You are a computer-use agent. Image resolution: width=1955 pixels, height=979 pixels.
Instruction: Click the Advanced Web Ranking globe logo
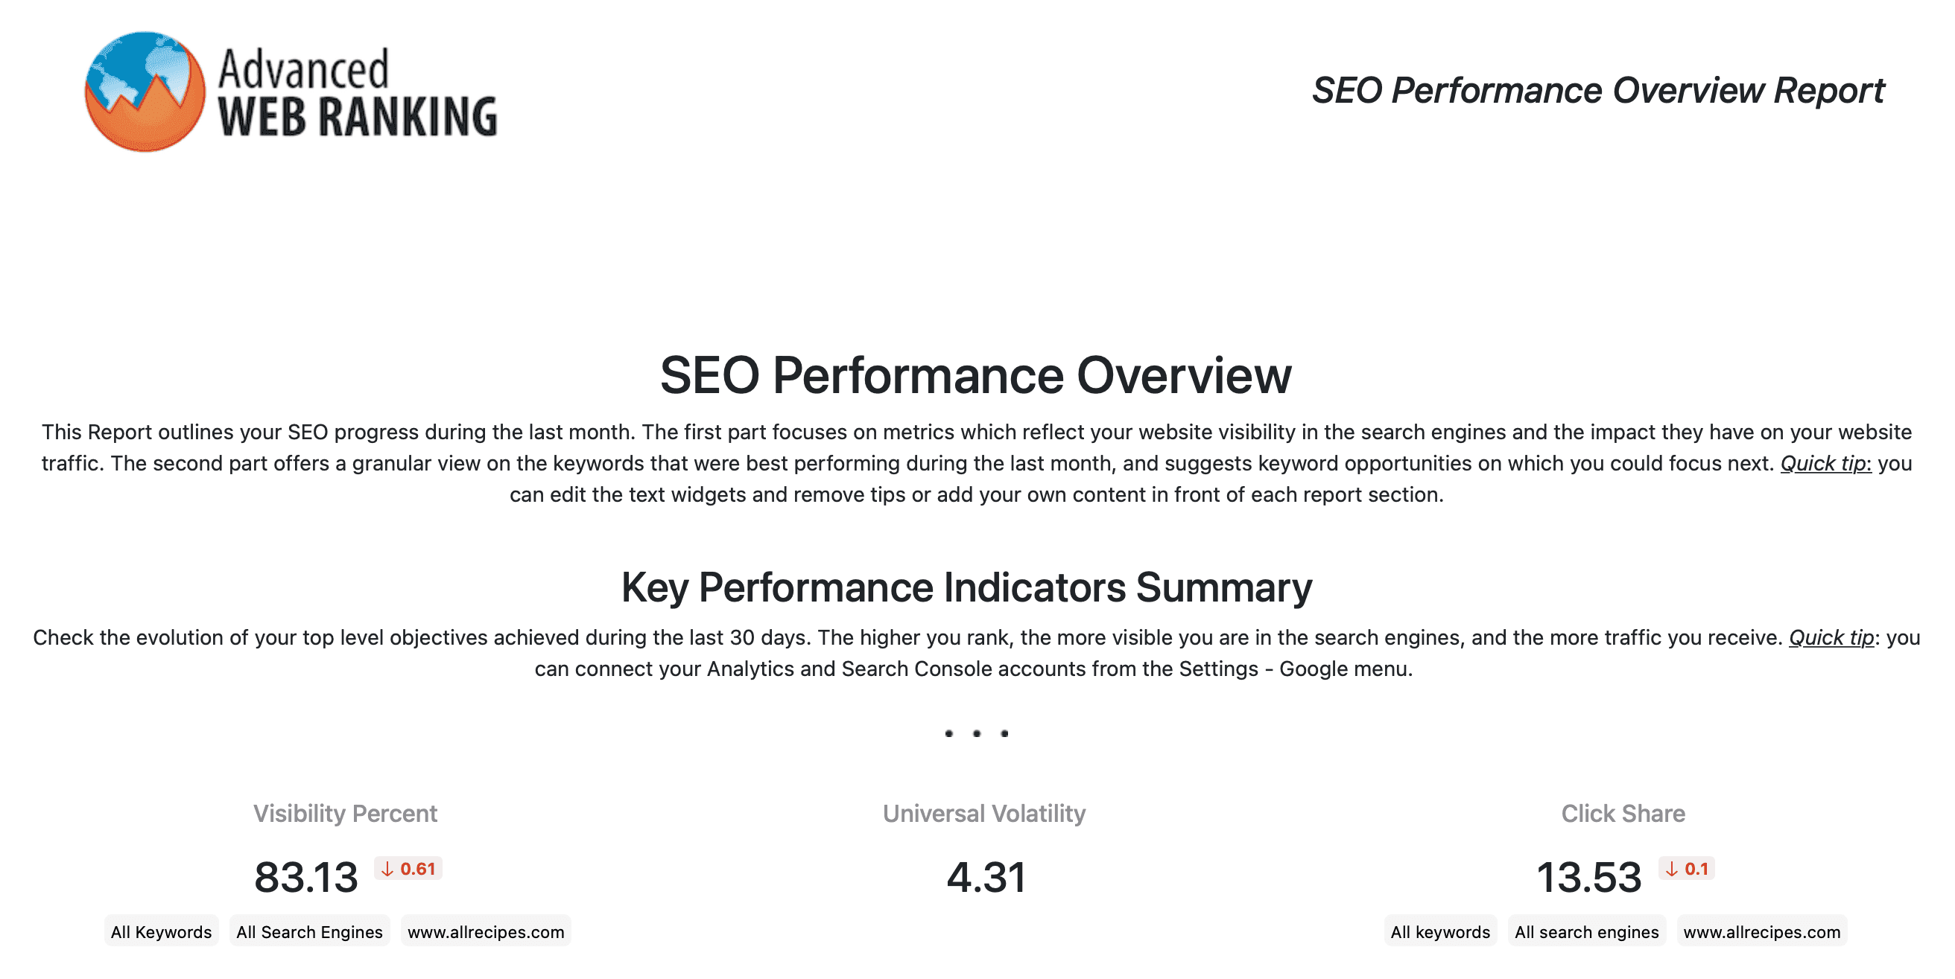(145, 91)
